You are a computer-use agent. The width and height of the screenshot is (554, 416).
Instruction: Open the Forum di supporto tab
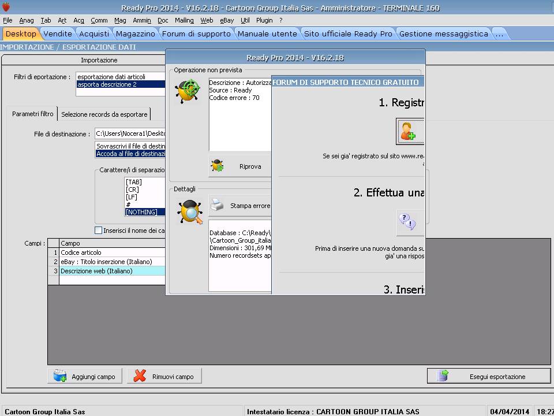tap(196, 34)
